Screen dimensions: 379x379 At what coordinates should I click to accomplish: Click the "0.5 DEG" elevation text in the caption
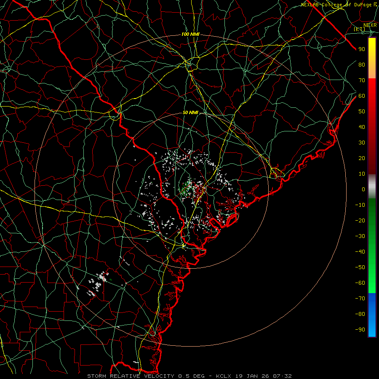(192, 376)
